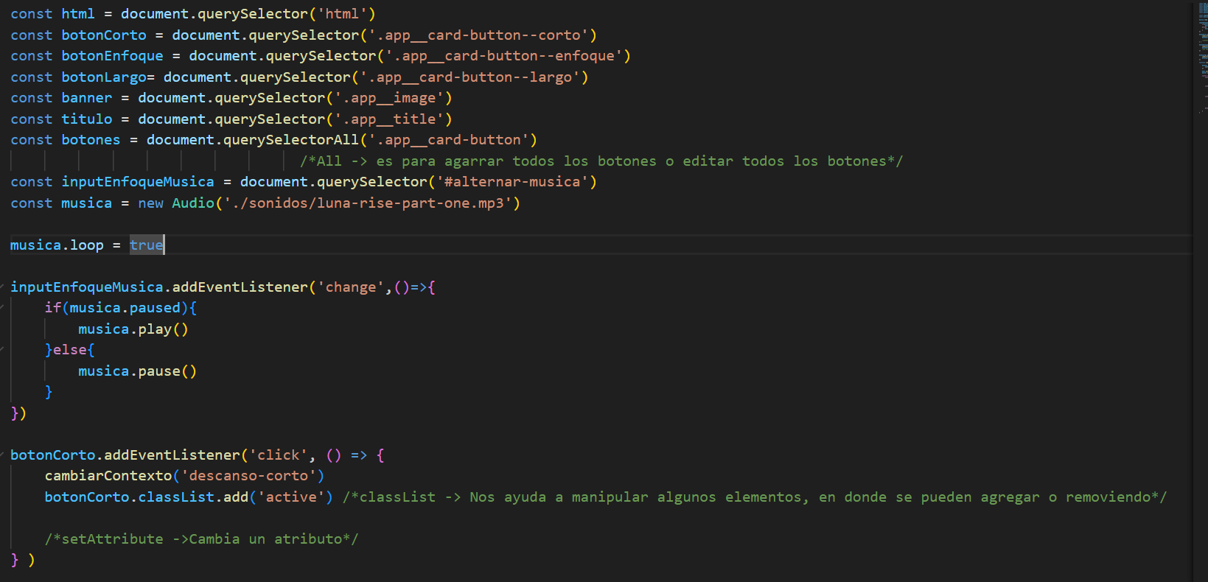The image size is (1208, 582).
Task: Click the botones variable name
Action: click(91, 140)
